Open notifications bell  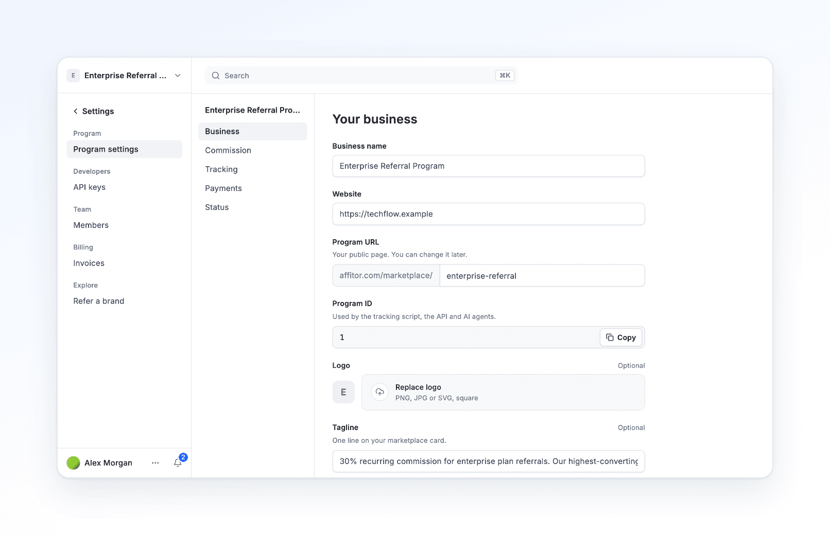[178, 463]
